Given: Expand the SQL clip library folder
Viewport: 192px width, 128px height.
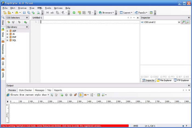Looking at the screenshot, I should tap(7, 40).
